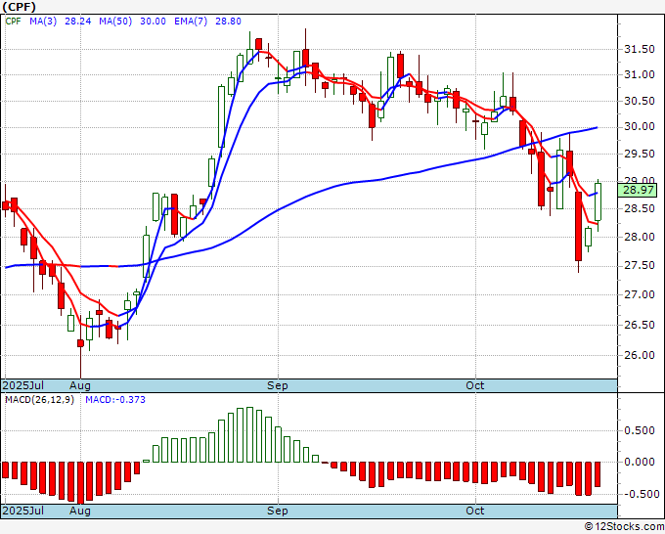Click the Sep marker on MACD timeline
Viewport: 665px width, 534px height.
point(278,511)
